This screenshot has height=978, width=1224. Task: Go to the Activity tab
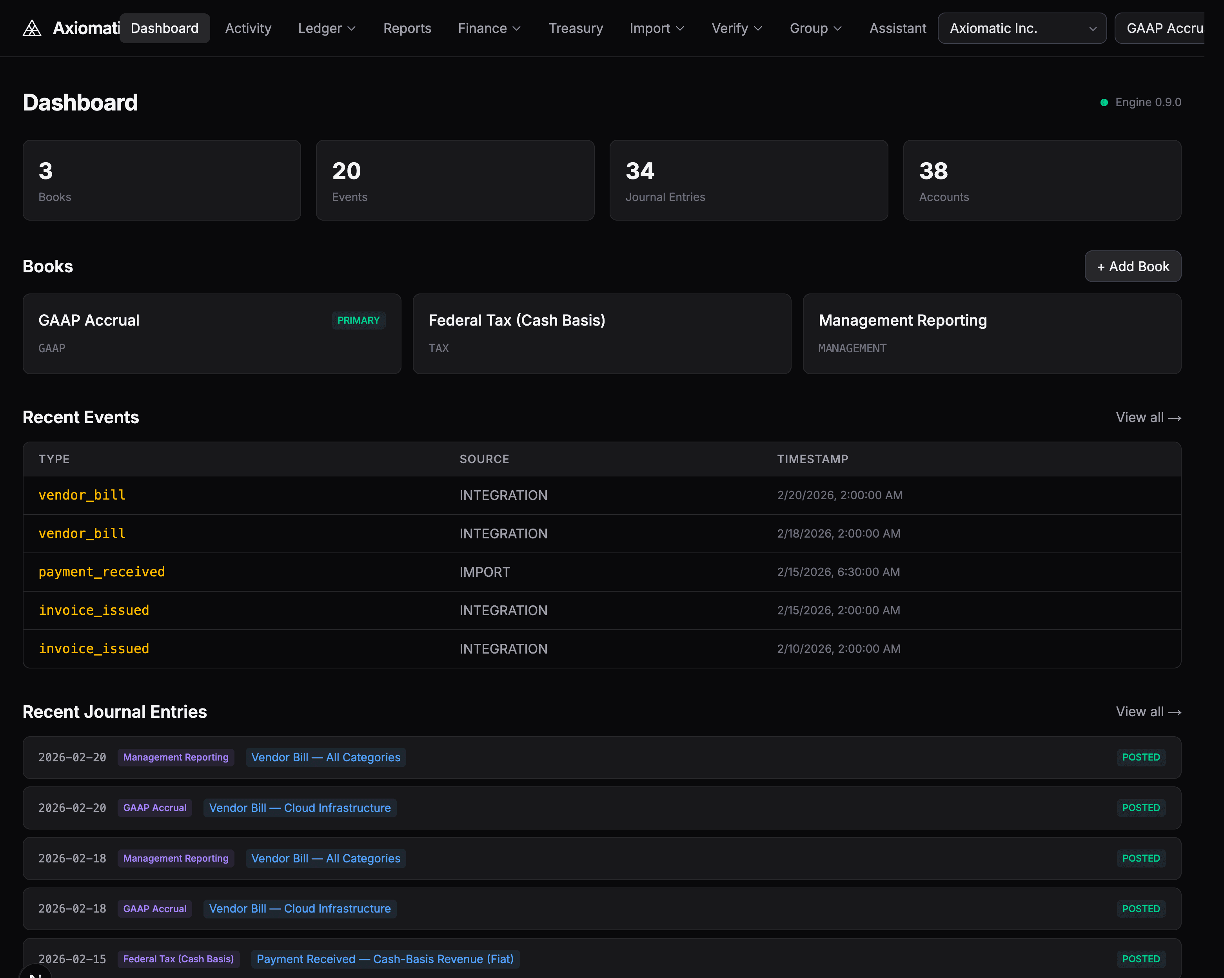point(248,28)
